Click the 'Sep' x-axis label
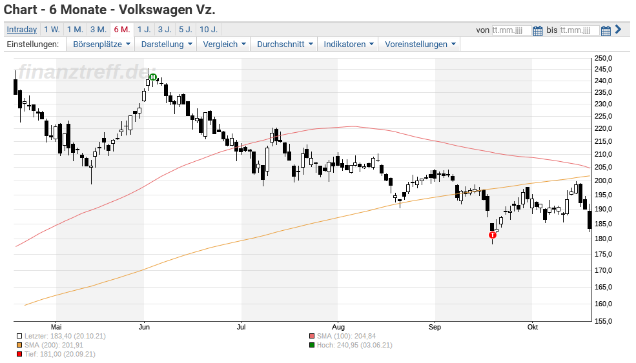Screen dimensions: 636x363 (435, 327)
